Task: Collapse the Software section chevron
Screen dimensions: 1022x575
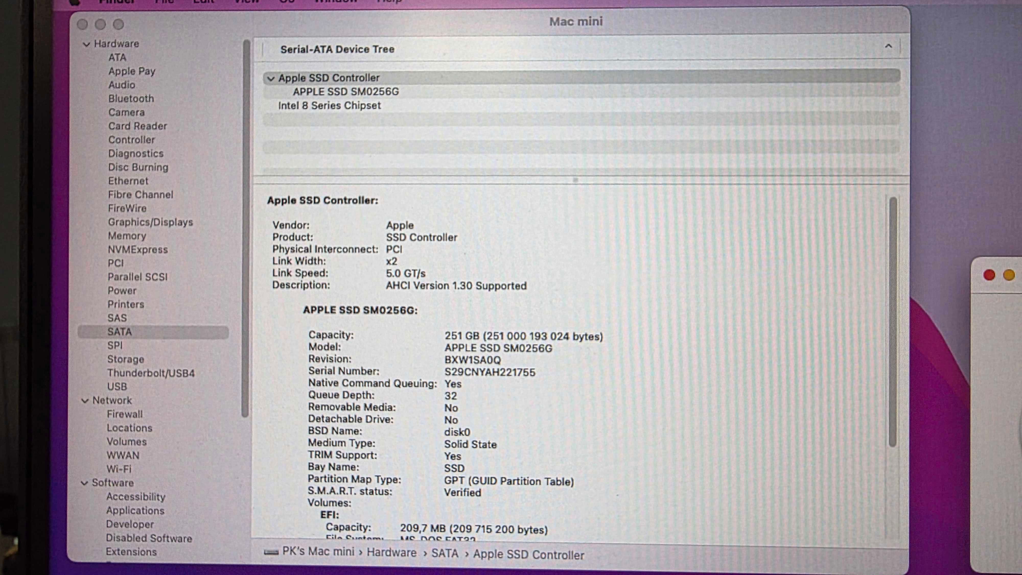Action: pos(85,483)
